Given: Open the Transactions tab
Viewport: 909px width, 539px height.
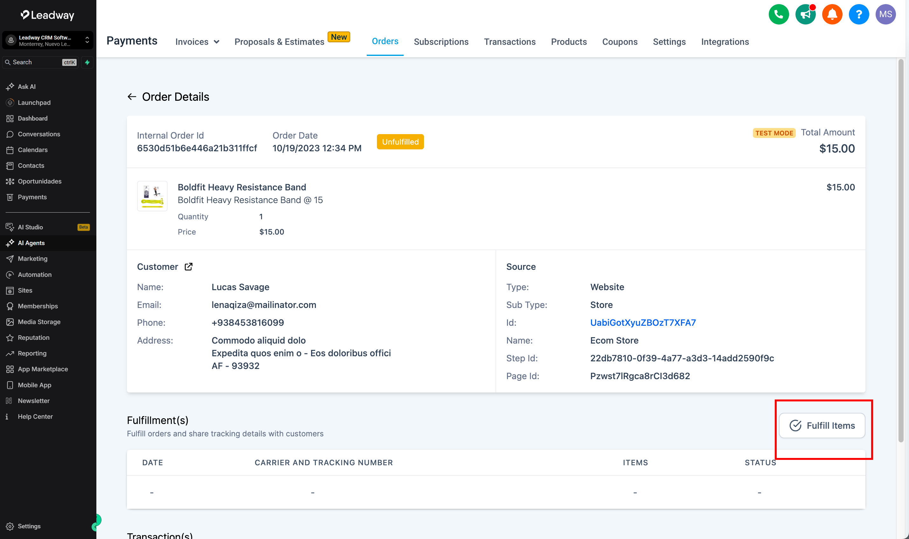Looking at the screenshot, I should (x=510, y=42).
